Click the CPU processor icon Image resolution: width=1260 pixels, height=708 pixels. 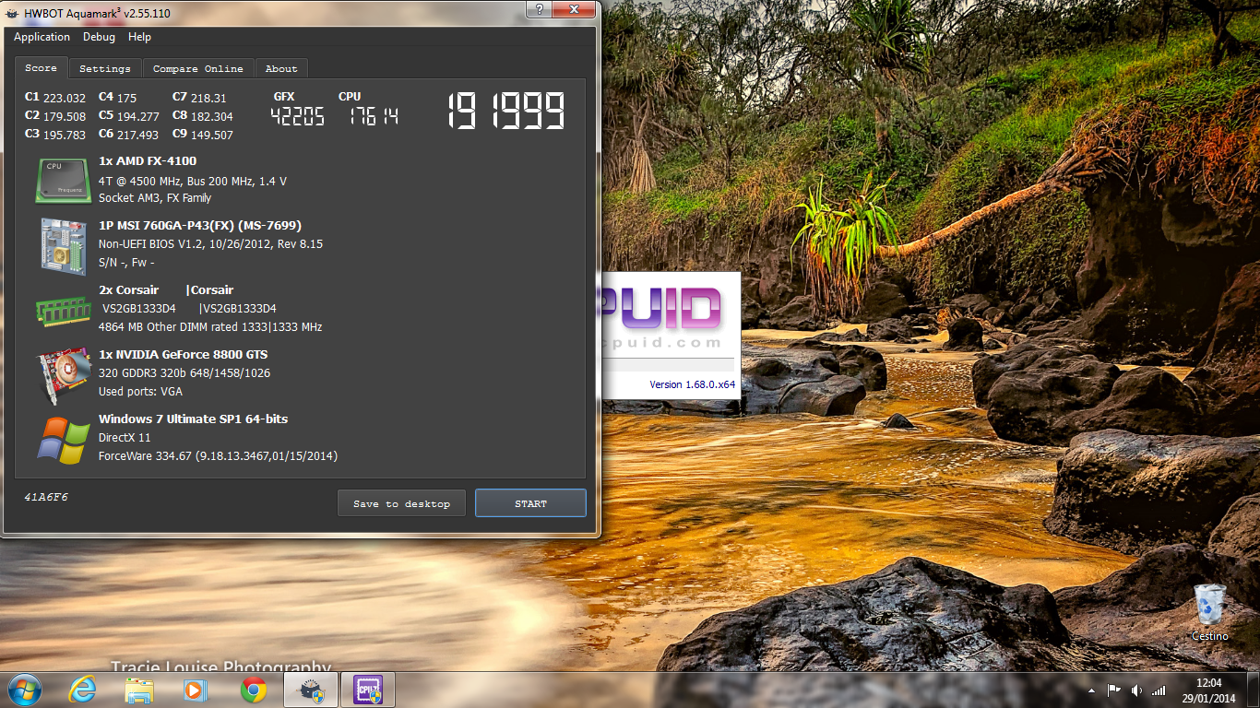(x=63, y=180)
